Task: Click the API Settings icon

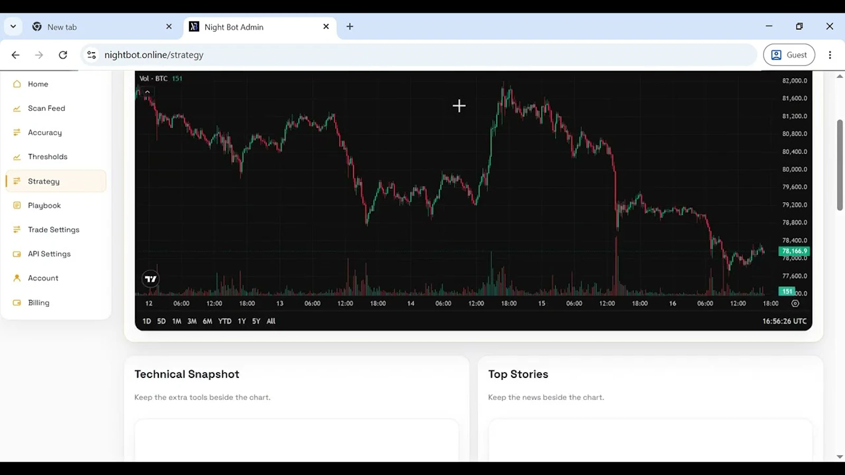Action: (17, 254)
